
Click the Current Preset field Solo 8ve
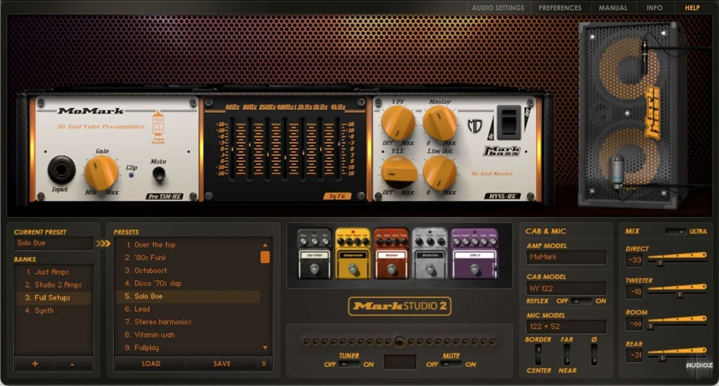point(53,243)
